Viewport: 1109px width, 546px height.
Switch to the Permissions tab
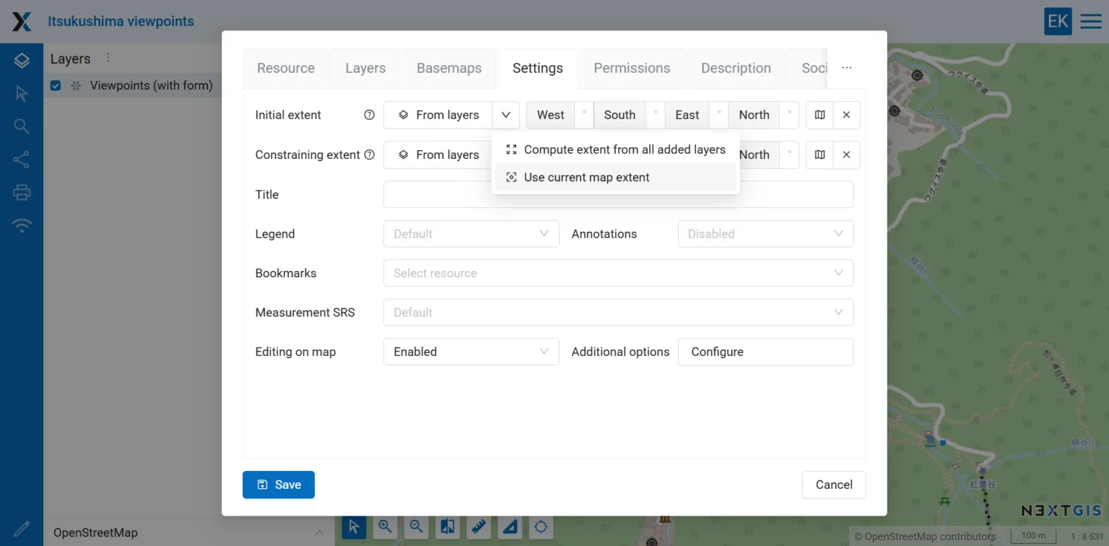(632, 68)
